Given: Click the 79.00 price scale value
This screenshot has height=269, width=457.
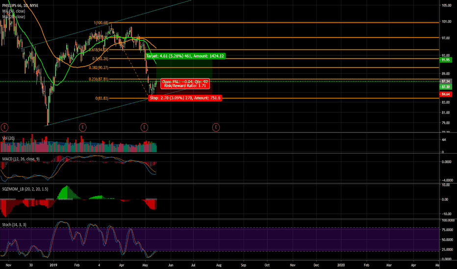Looking at the screenshot, I should 446,123.
